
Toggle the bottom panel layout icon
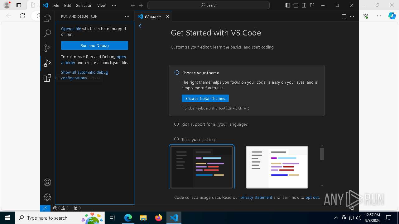point(296,5)
